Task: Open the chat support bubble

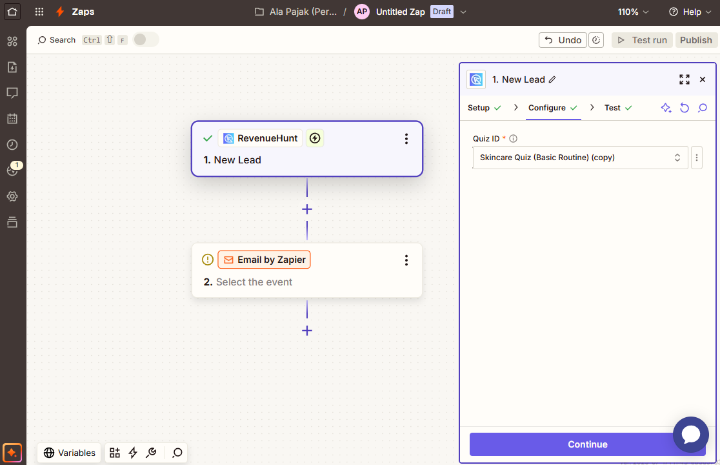Action: [x=690, y=434]
